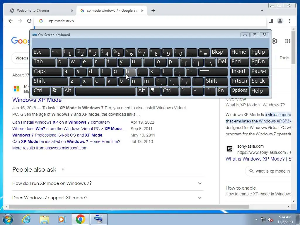
Task: Open the Windows Start orb
Action: 8,219
